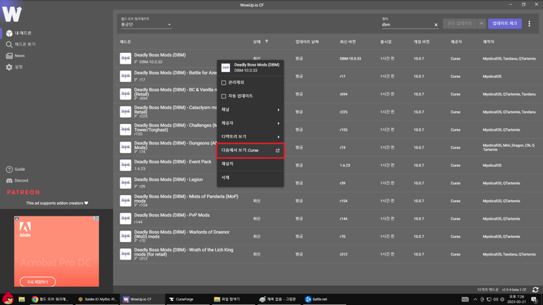Click the refresh icon in status bar

tap(536, 290)
